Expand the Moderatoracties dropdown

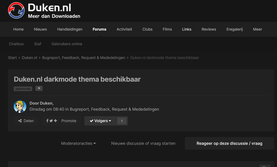(x=78, y=143)
